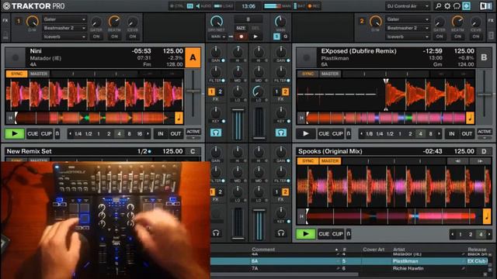This screenshot has width=497, height=279.
Task: Focus Deck A via letter A
Action: click(x=193, y=57)
